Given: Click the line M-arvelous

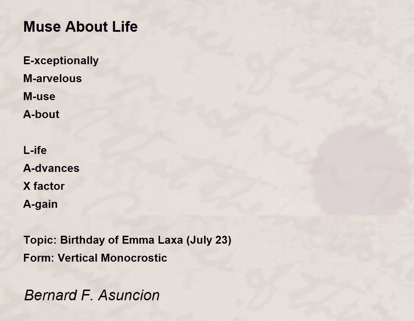Looking at the screenshot, I should [52, 78].
